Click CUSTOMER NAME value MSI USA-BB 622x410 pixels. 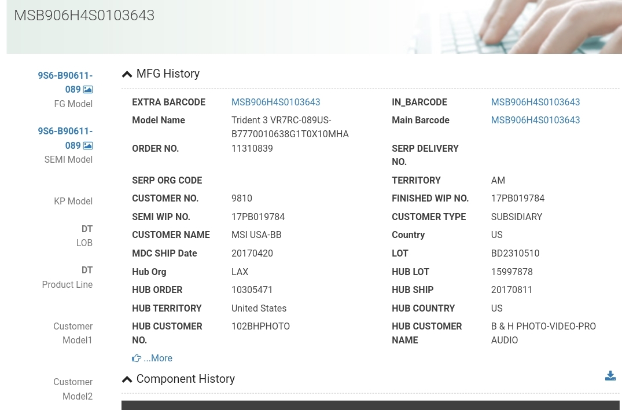pyautogui.click(x=256, y=235)
